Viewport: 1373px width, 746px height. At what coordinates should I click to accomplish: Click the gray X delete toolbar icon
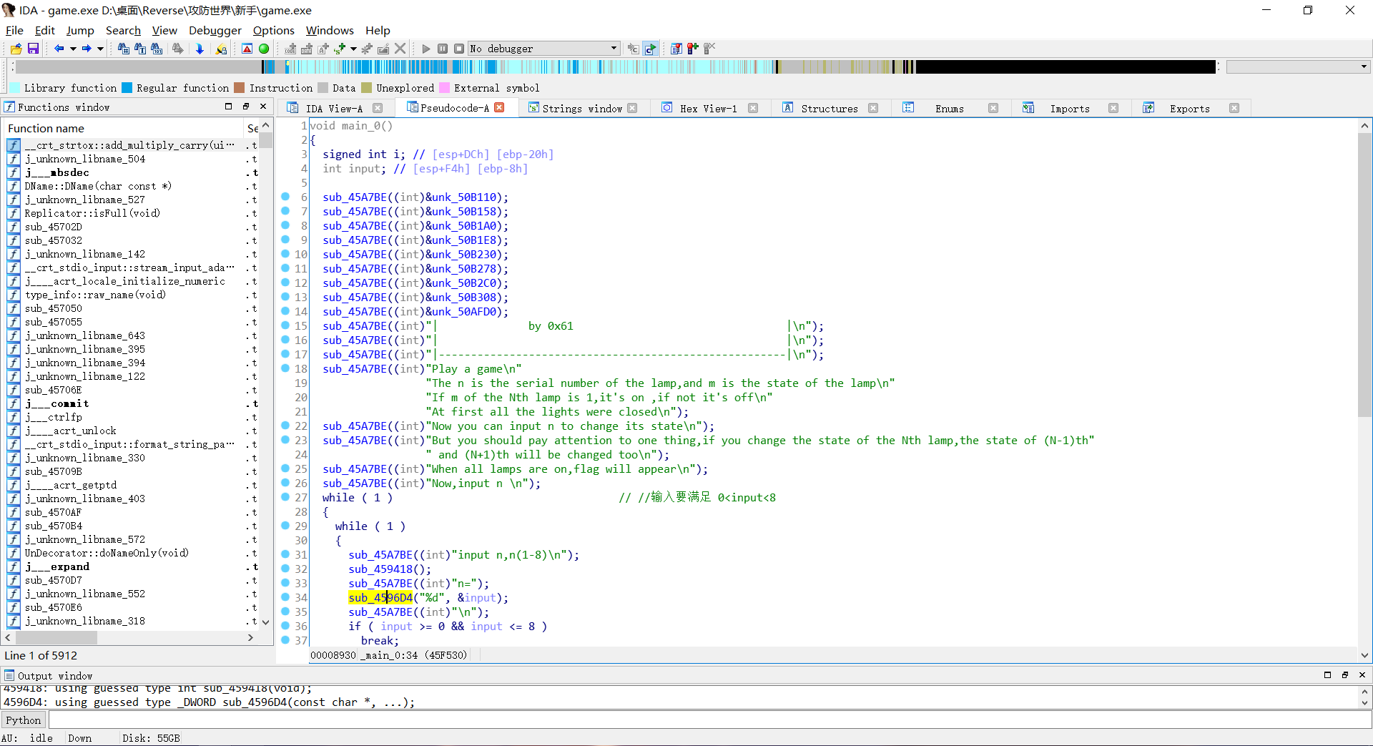pyautogui.click(x=400, y=49)
